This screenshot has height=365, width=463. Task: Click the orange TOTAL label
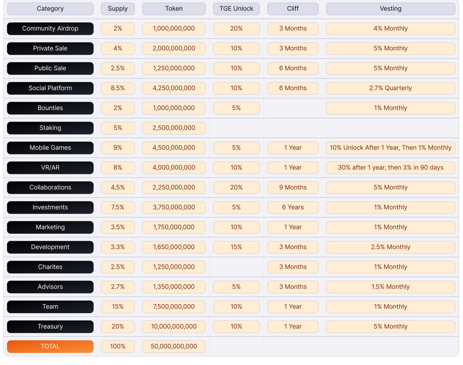point(50,347)
